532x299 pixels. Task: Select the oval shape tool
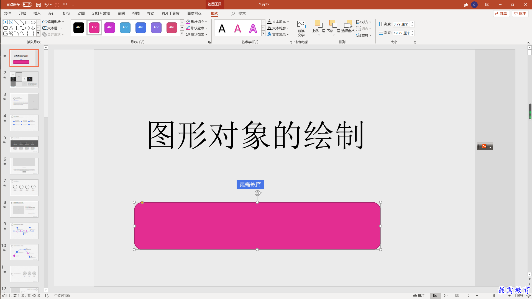click(33, 22)
